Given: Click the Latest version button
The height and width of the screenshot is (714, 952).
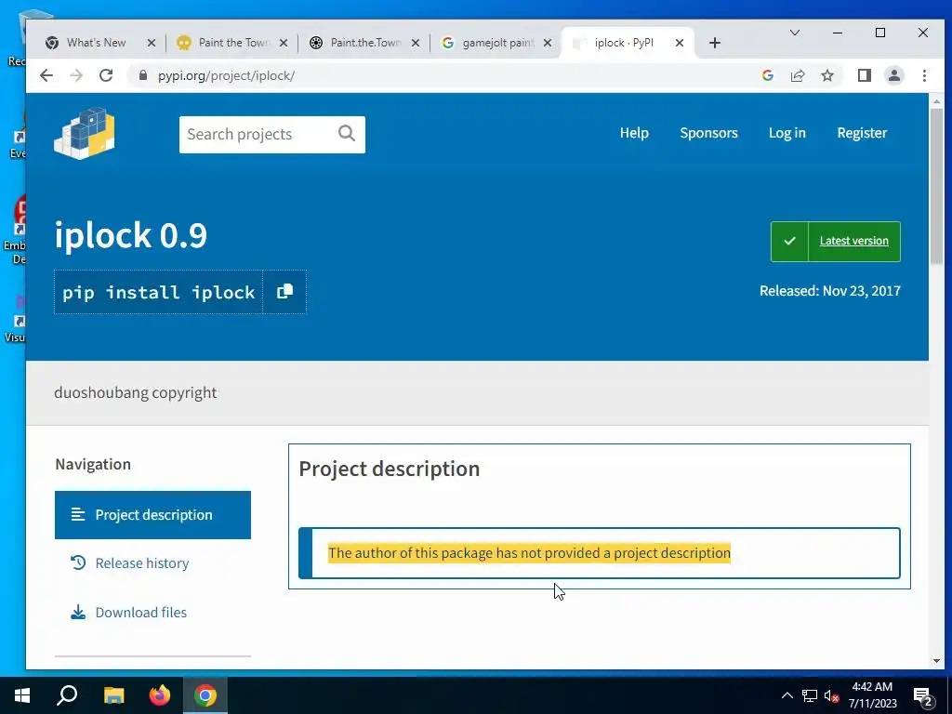Looking at the screenshot, I should [836, 241].
